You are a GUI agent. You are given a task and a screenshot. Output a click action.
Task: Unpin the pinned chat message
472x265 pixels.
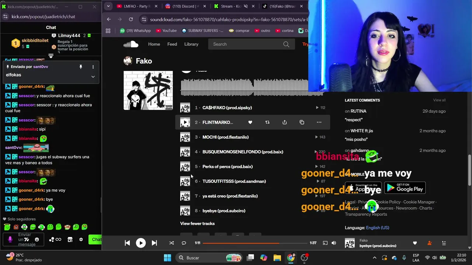coord(81,67)
